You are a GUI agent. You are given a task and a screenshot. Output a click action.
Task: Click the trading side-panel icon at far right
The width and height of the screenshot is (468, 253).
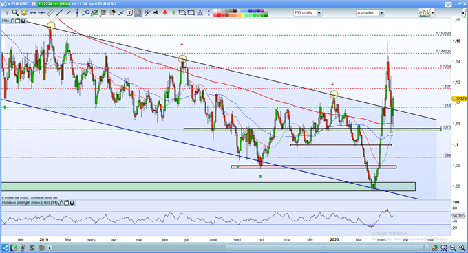(465, 13)
